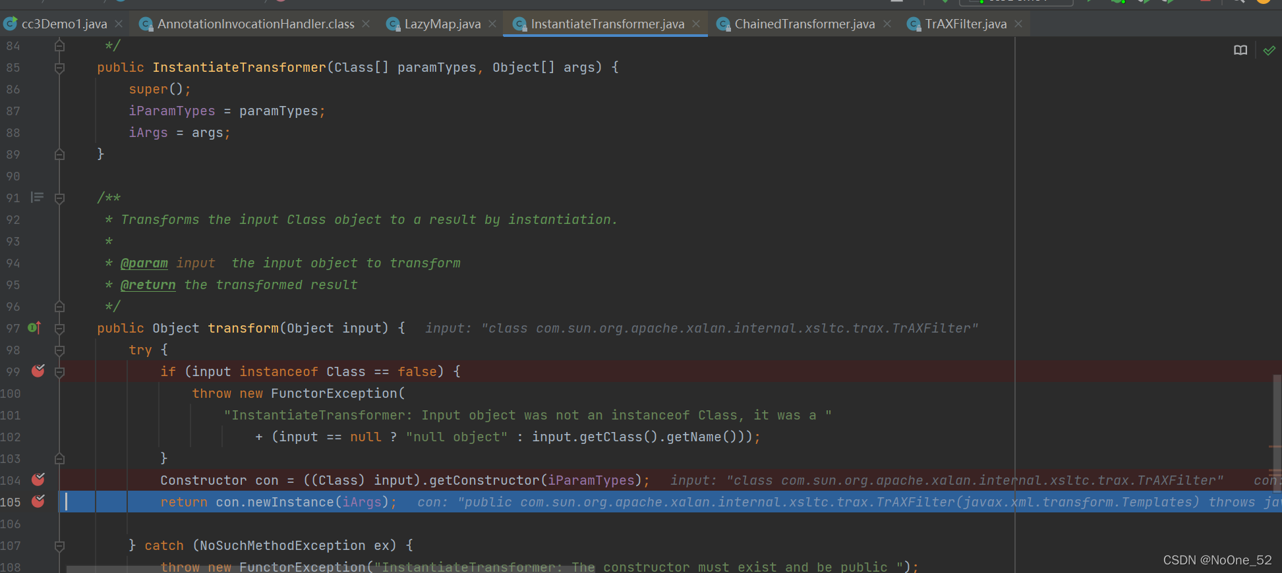Click the fold end marker on line 103
Image resolution: width=1282 pixels, height=573 pixels.
[x=59, y=458]
